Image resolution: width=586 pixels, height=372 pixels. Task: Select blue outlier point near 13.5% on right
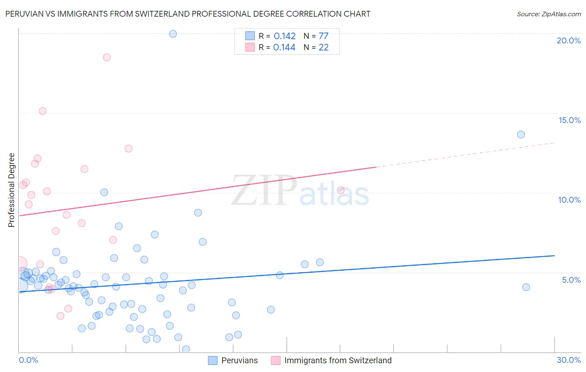tap(521, 134)
